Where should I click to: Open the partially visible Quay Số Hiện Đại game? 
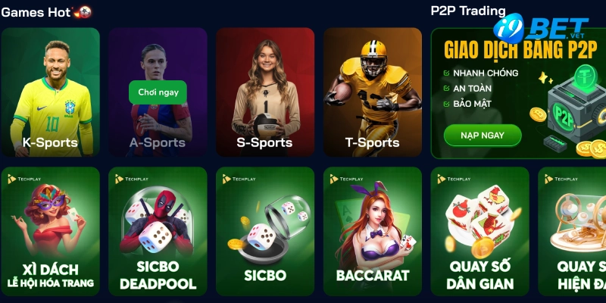[572, 232]
